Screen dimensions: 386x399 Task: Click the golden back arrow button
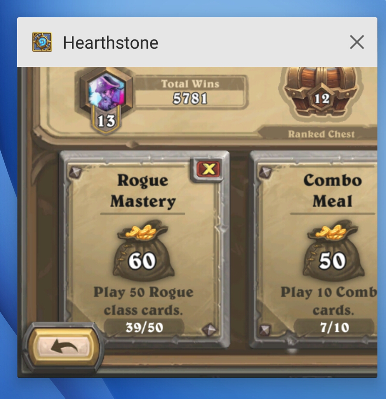pos(64,347)
